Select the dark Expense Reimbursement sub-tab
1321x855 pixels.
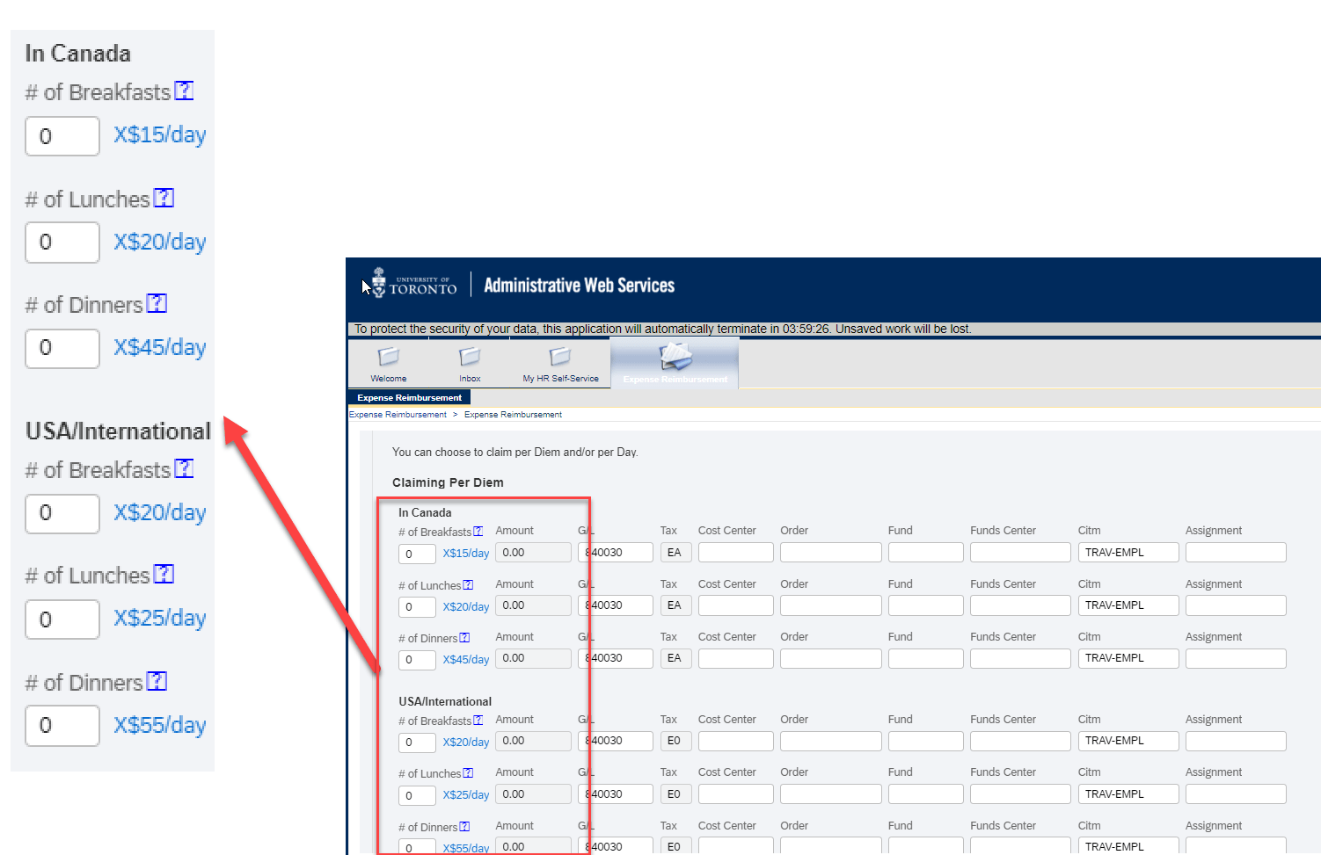[x=409, y=397]
